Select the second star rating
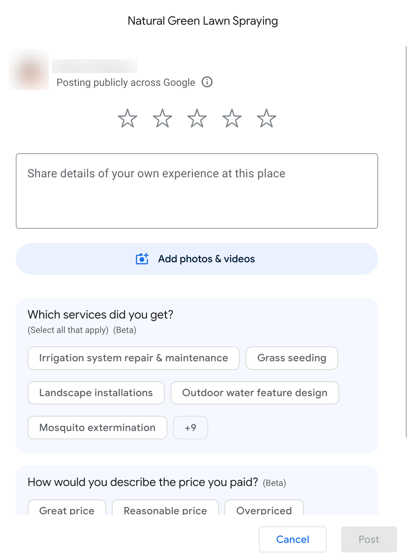Viewport: 407px width, 558px height. [x=162, y=118]
